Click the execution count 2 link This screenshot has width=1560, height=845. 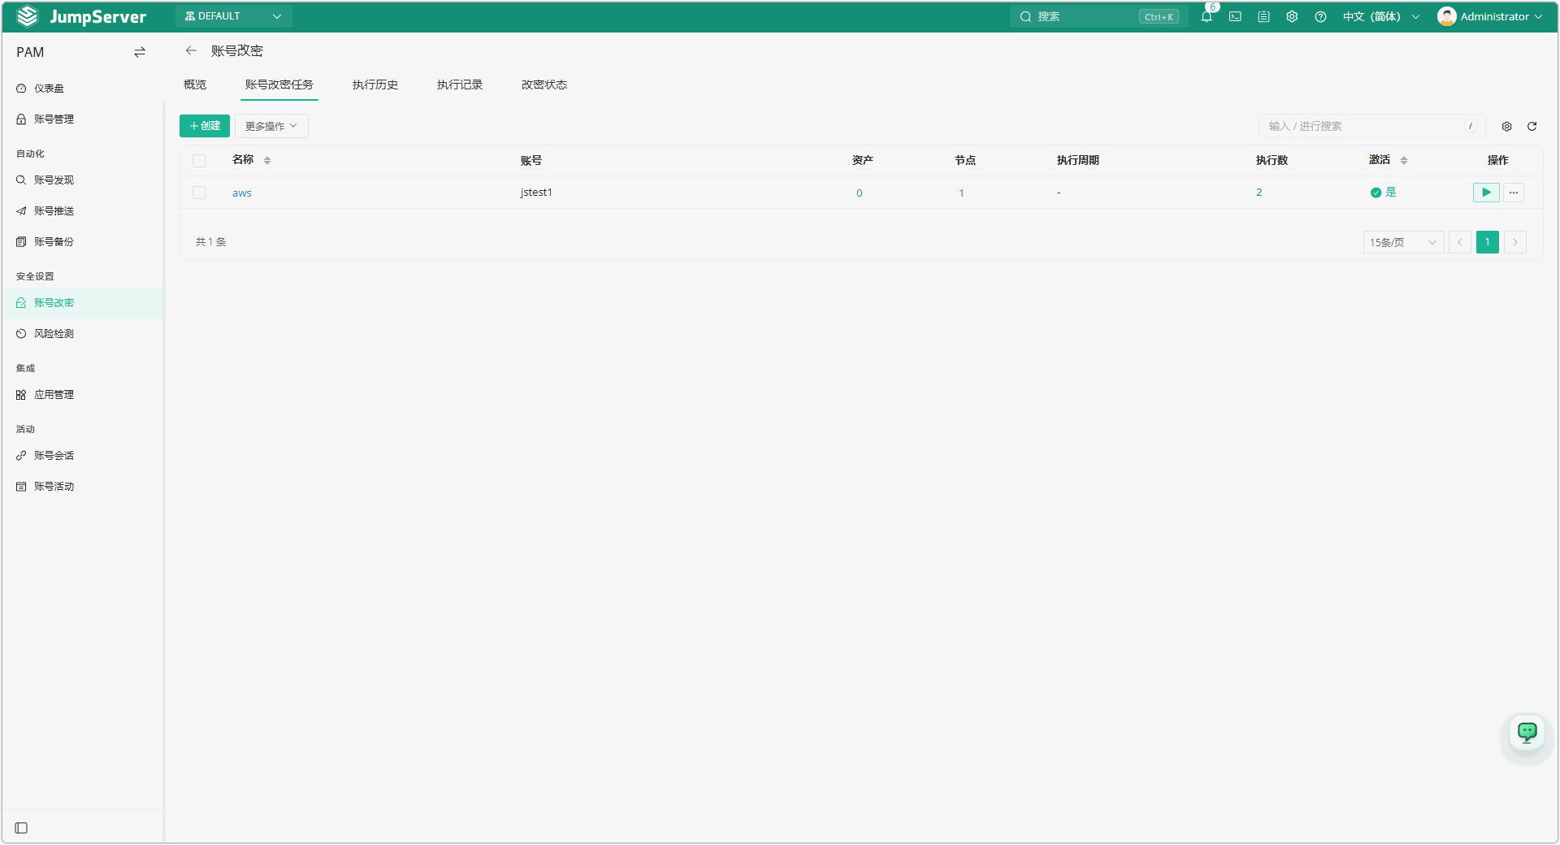(1259, 193)
